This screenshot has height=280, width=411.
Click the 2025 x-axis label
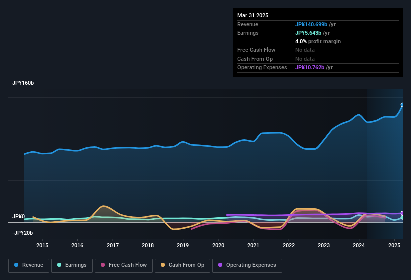(394, 245)
